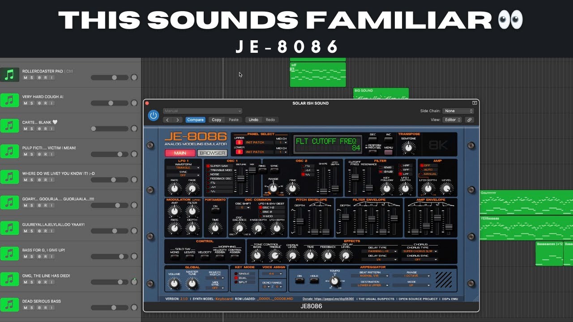Click the Global VOLUME knob

[x=175, y=283]
